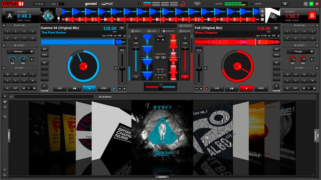Collapse the deck A EFFECT panel

(x=4, y=45)
